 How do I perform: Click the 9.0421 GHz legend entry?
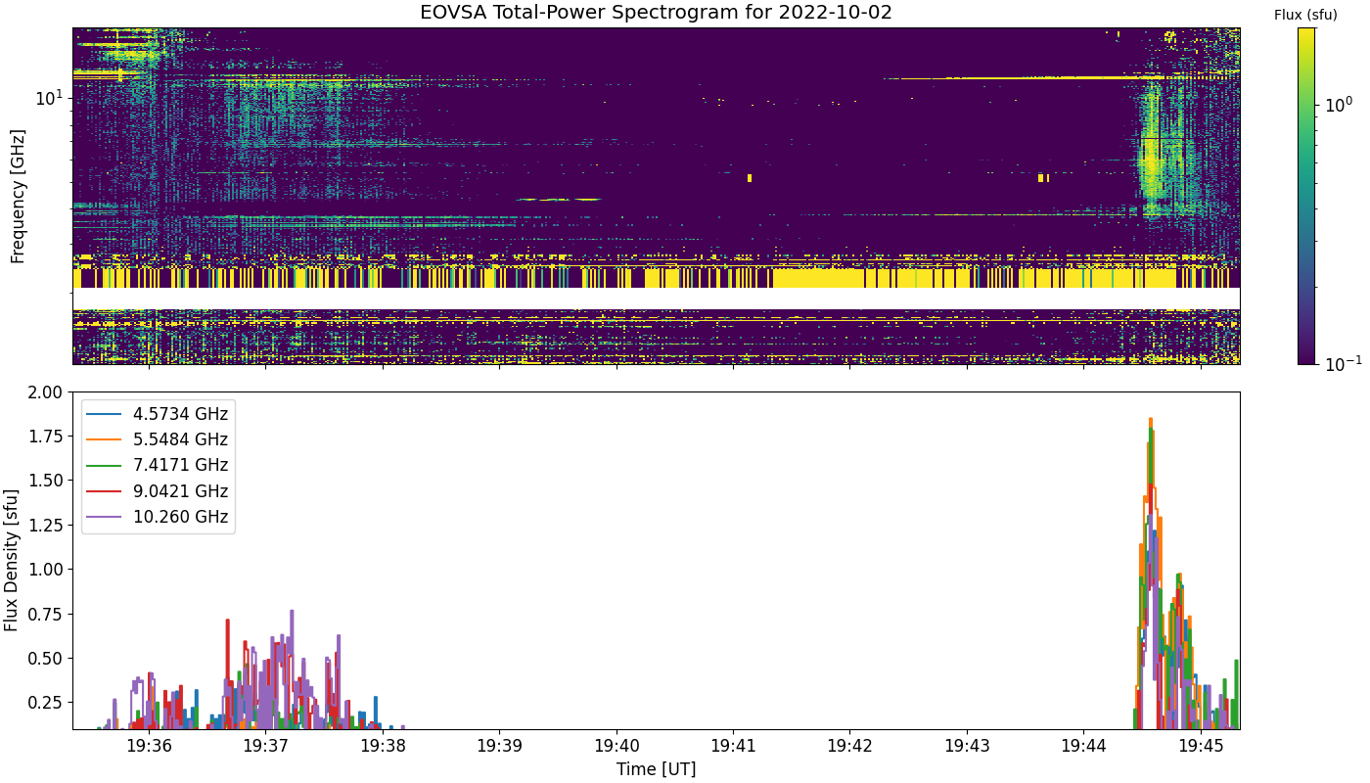click(159, 491)
